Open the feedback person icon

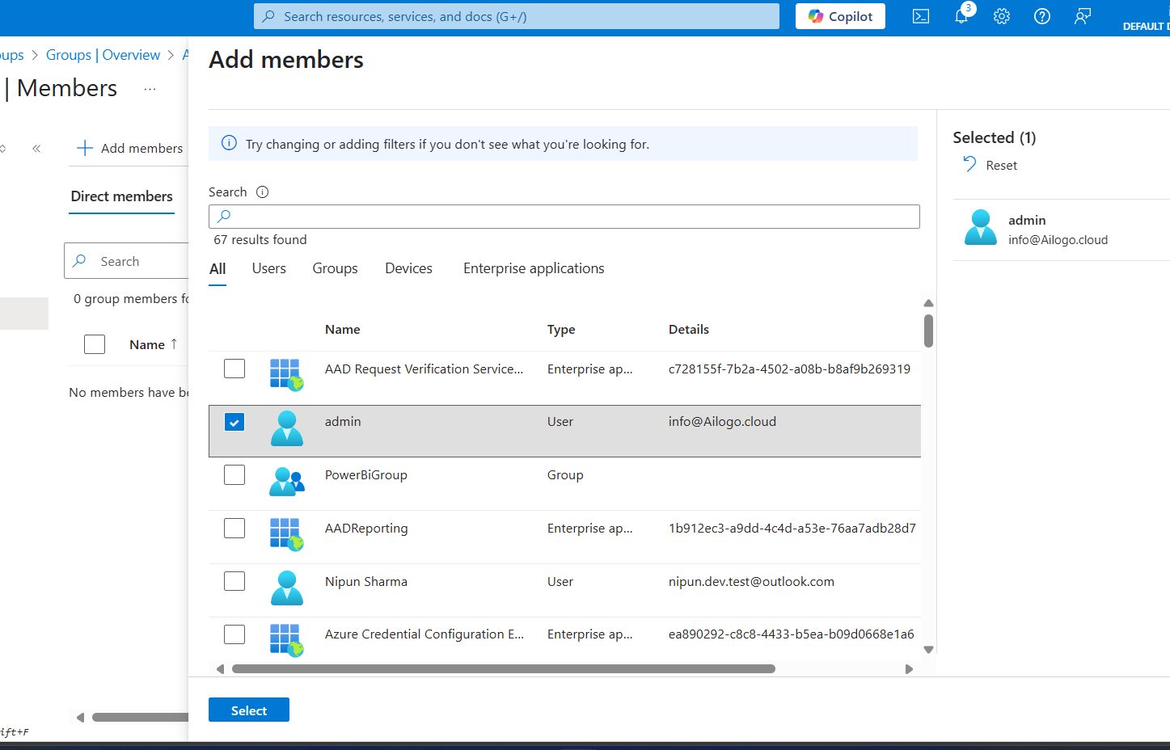1083,16
